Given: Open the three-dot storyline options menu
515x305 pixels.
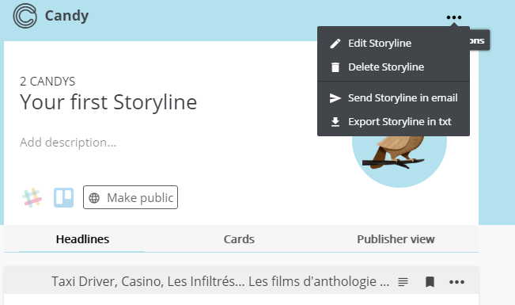Looking at the screenshot, I should (x=454, y=17).
